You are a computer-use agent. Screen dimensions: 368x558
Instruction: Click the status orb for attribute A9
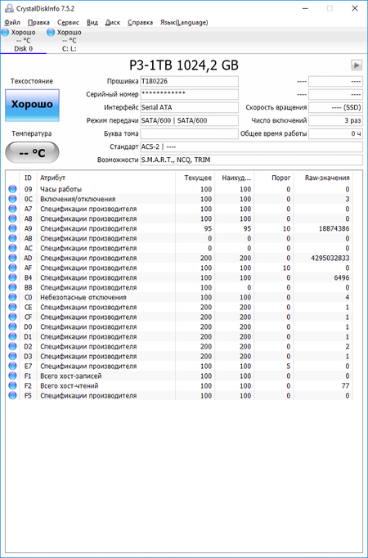(x=12, y=228)
